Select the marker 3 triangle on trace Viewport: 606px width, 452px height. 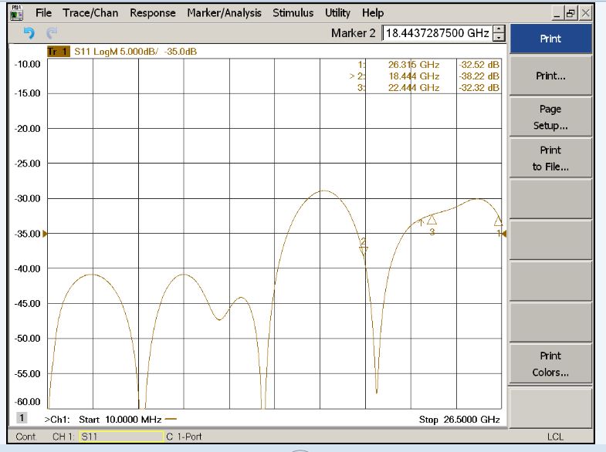432,220
